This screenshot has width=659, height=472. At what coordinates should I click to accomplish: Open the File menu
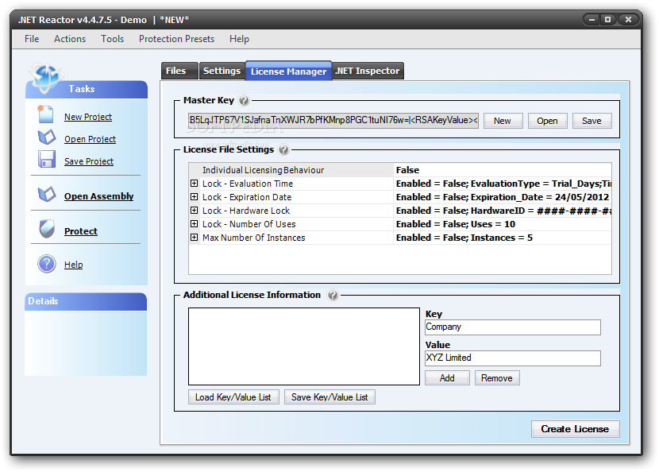[32, 39]
